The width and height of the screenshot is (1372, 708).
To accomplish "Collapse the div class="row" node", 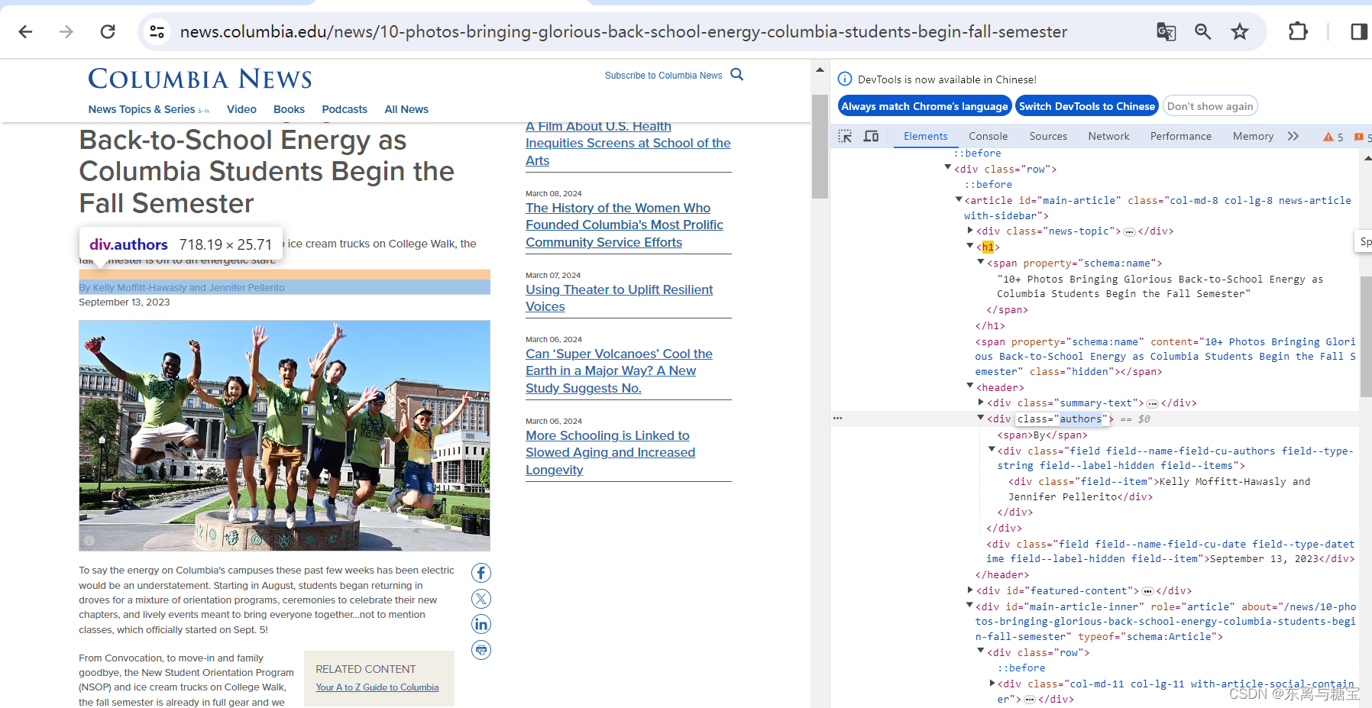I will pyautogui.click(x=948, y=168).
